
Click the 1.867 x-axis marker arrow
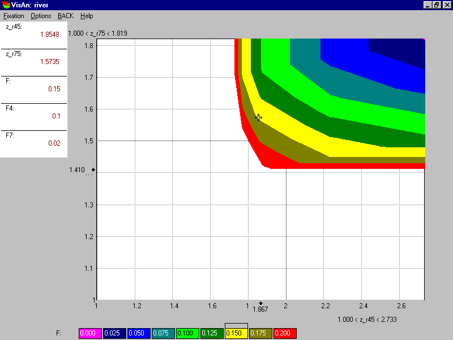(x=260, y=303)
